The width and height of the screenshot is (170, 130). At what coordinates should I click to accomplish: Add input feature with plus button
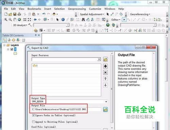tap(105, 66)
